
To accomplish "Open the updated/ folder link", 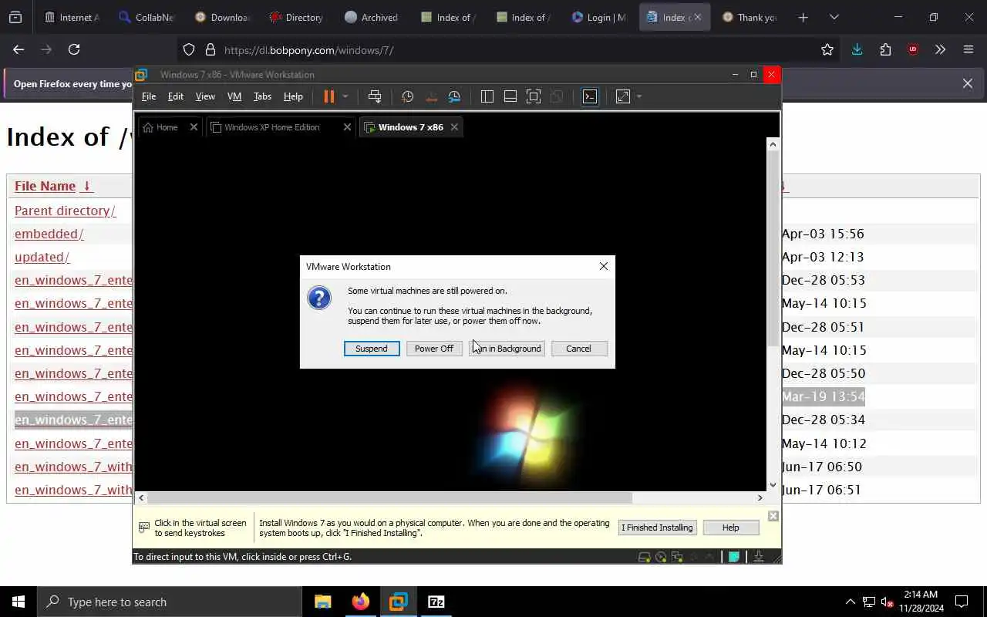I will (42, 257).
